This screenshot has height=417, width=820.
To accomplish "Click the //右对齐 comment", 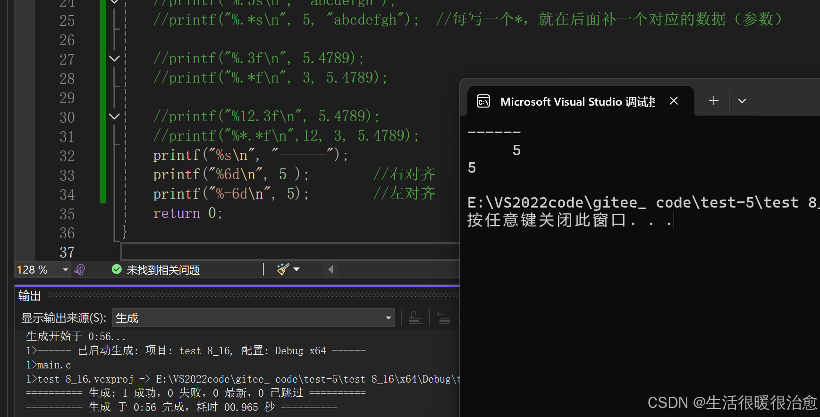I will click(405, 174).
